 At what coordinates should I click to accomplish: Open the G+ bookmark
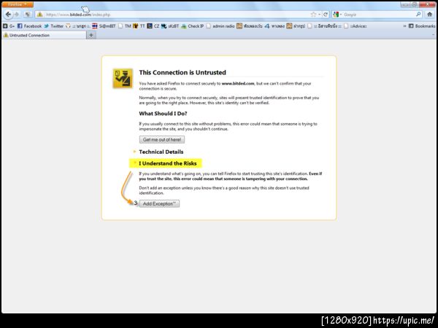coord(9,26)
